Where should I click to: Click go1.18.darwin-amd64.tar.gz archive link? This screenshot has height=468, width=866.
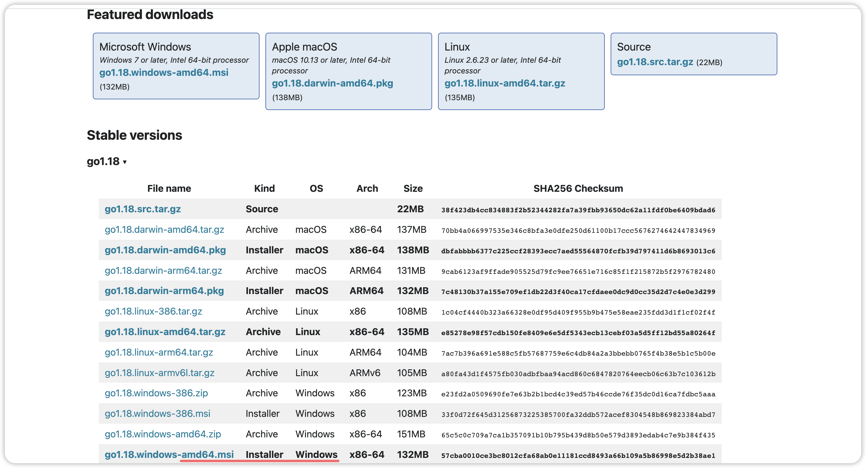click(x=164, y=230)
